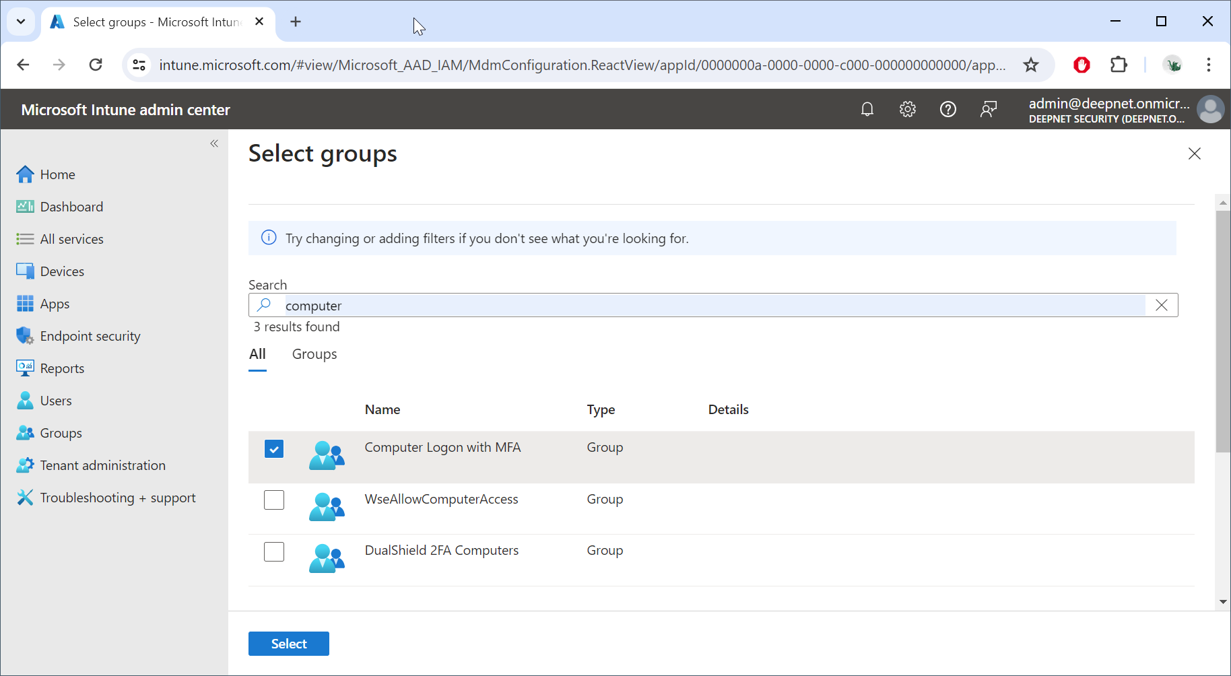Open the browser extensions puzzle icon
This screenshot has height=676, width=1231.
(x=1119, y=65)
